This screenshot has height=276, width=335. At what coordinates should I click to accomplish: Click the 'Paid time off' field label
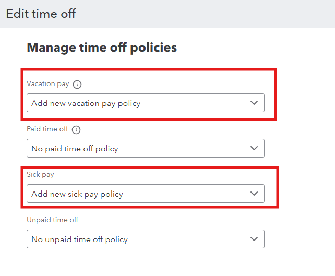point(47,129)
